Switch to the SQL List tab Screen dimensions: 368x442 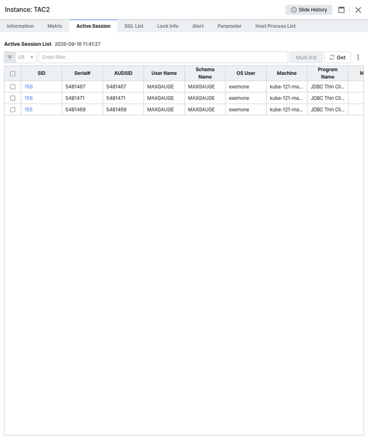pyautogui.click(x=134, y=26)
